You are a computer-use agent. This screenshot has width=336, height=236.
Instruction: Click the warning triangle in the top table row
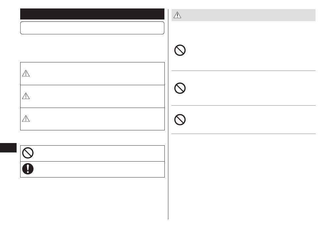tap(26, 74)
